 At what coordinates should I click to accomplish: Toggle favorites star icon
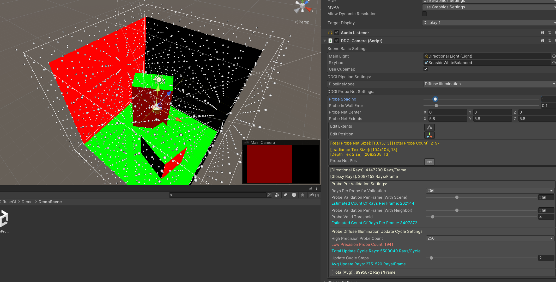coord(303,195)
